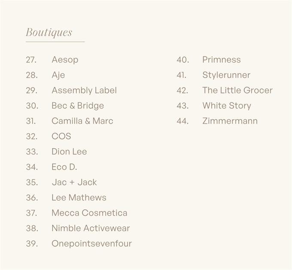Open the Nimble Activewear listing

coord(91,228)
